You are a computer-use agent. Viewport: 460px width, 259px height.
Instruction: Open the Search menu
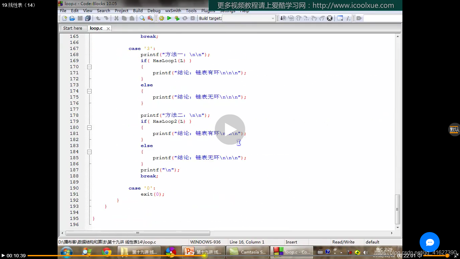(103, 11)
